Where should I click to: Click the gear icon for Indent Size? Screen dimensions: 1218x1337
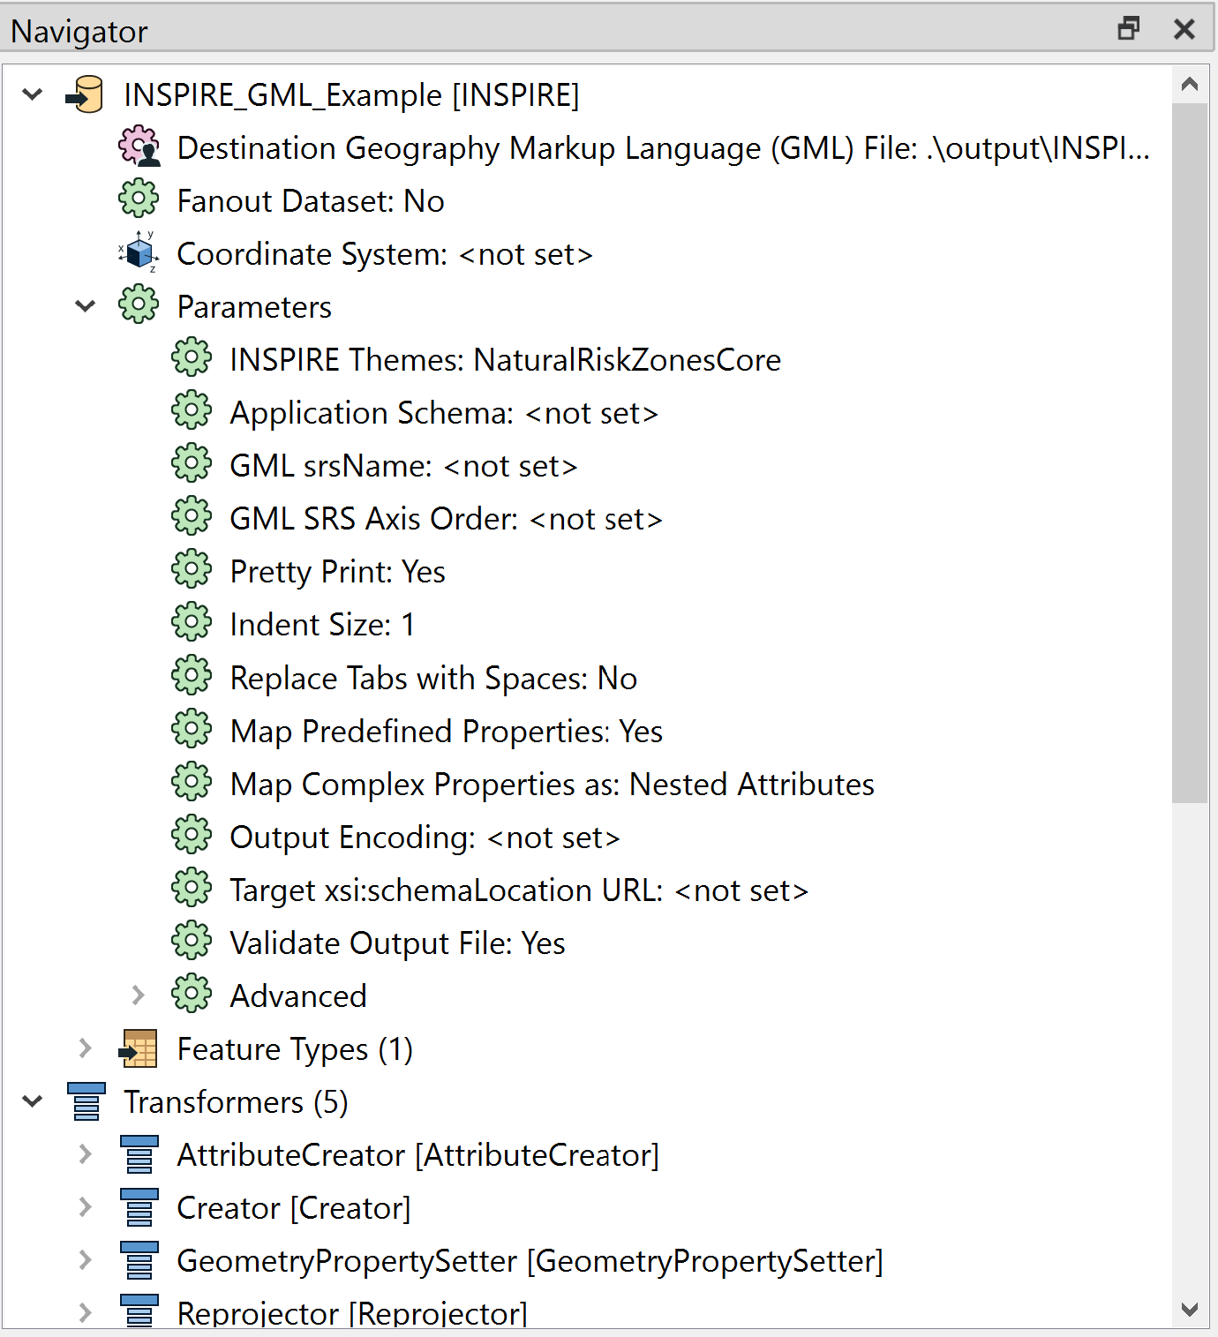pos(192,622)
